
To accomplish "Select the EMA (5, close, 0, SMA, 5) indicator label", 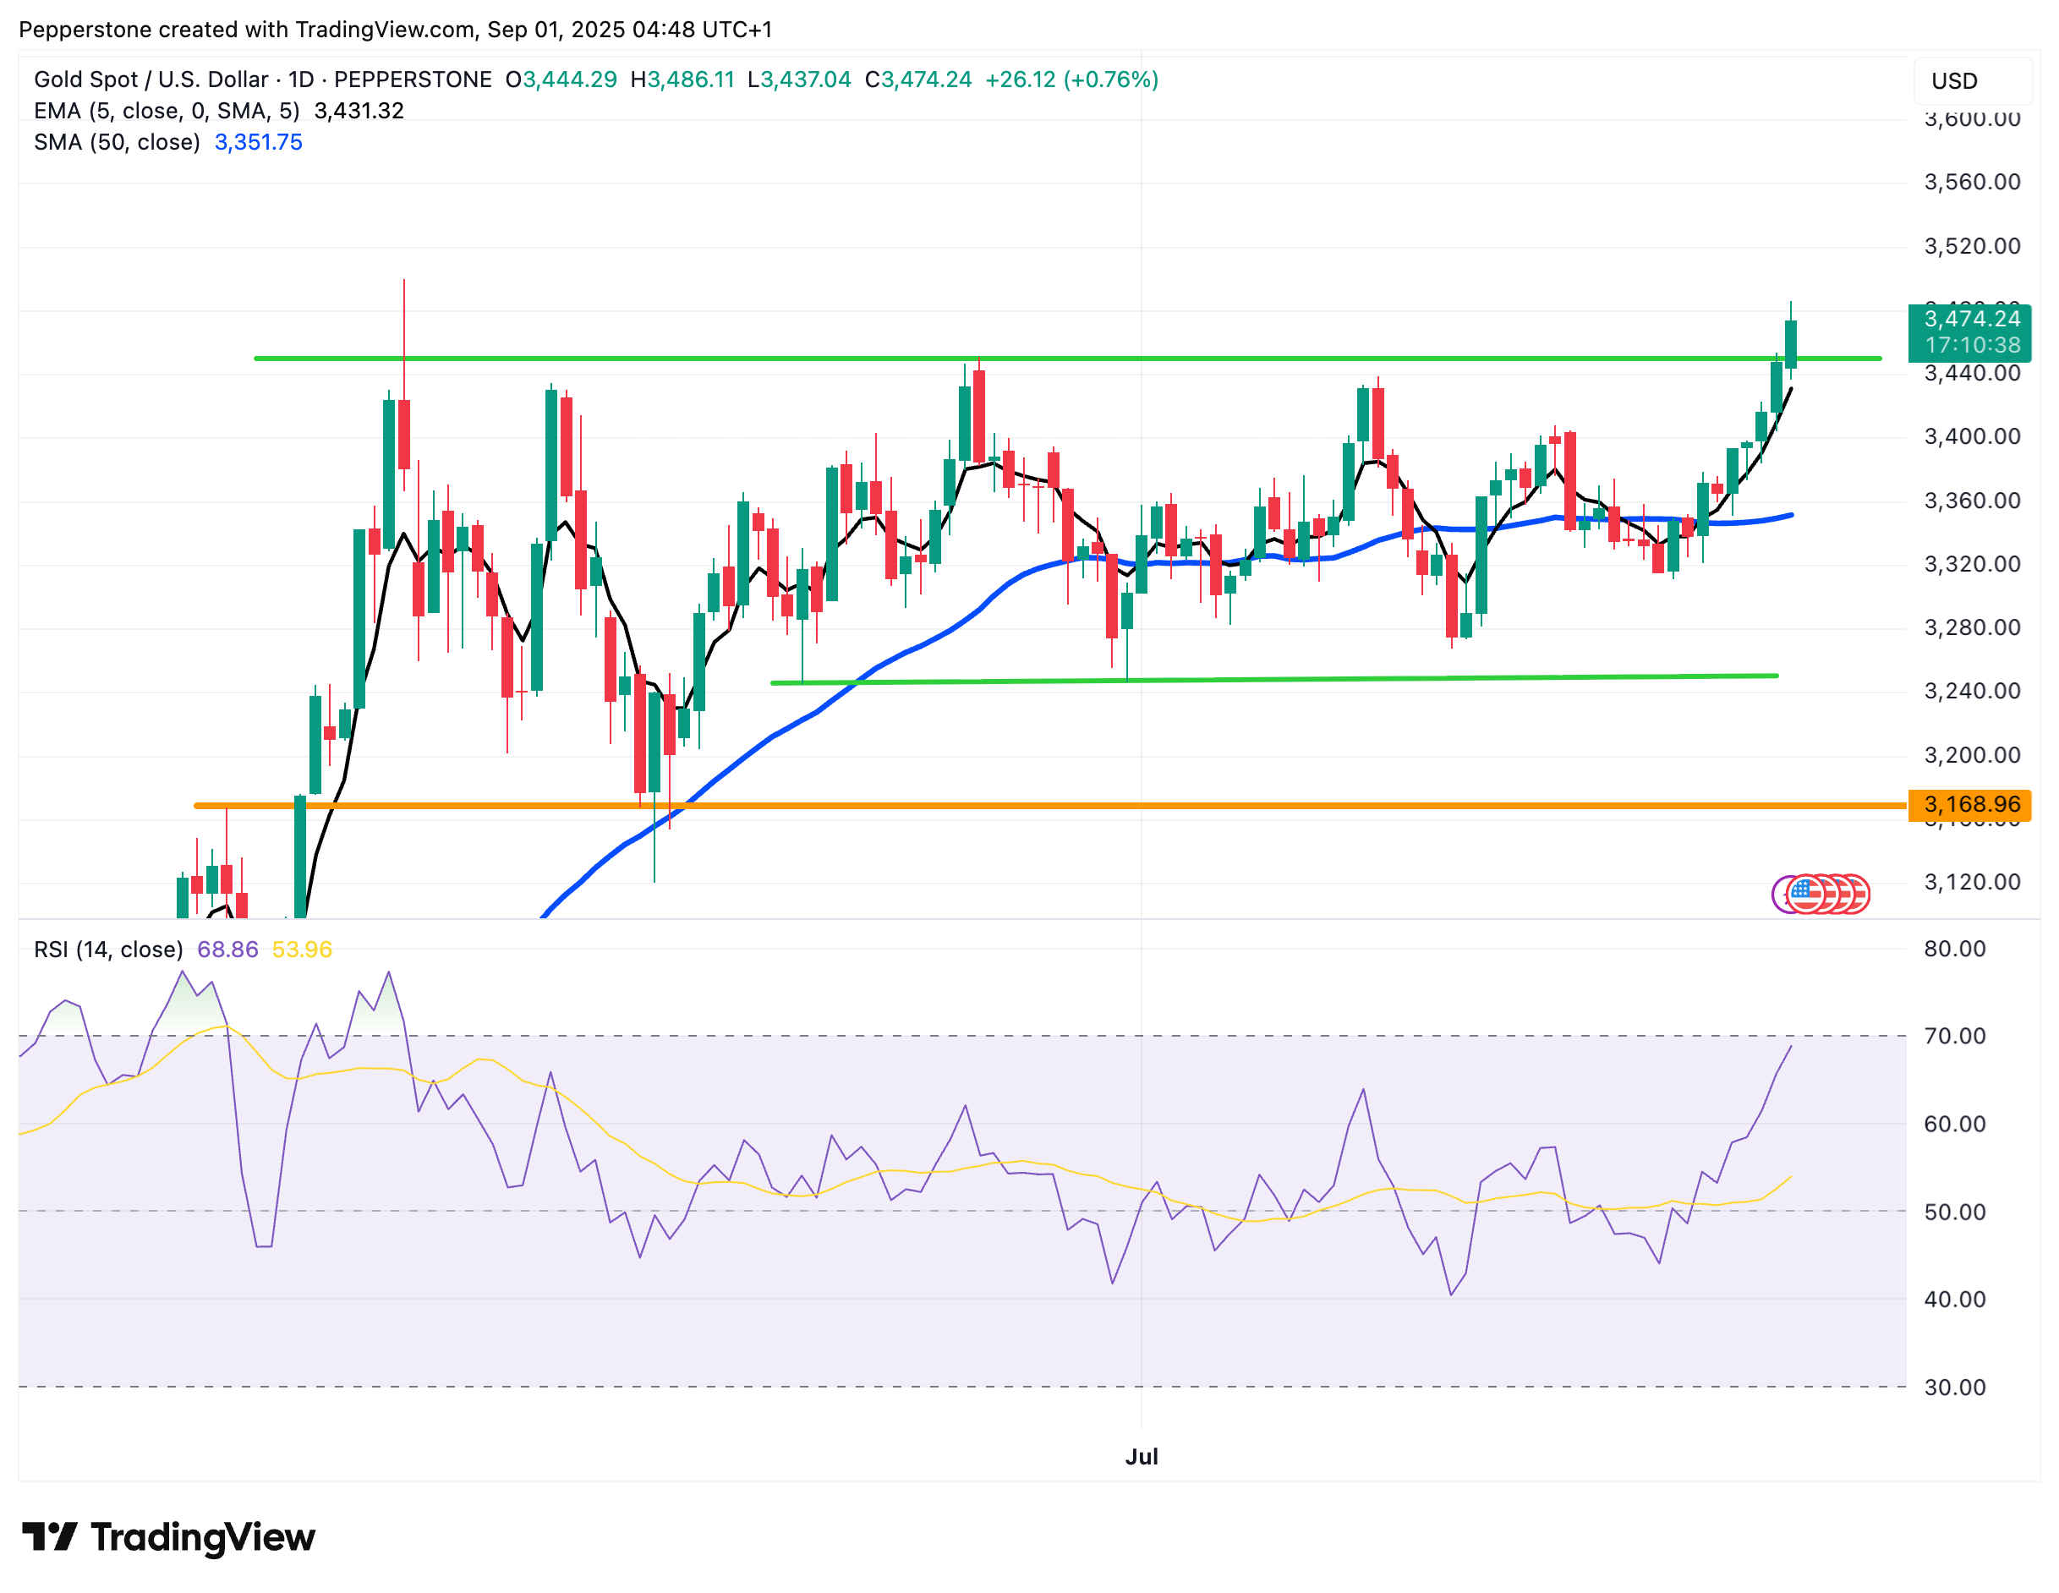I will click(167, 110).
